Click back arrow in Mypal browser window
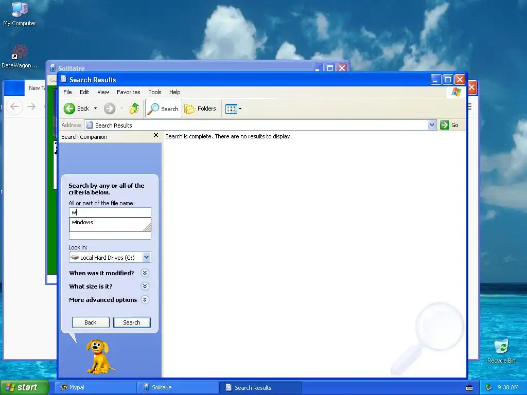Viewport: 527px width, 395px height. click(14, 106)
